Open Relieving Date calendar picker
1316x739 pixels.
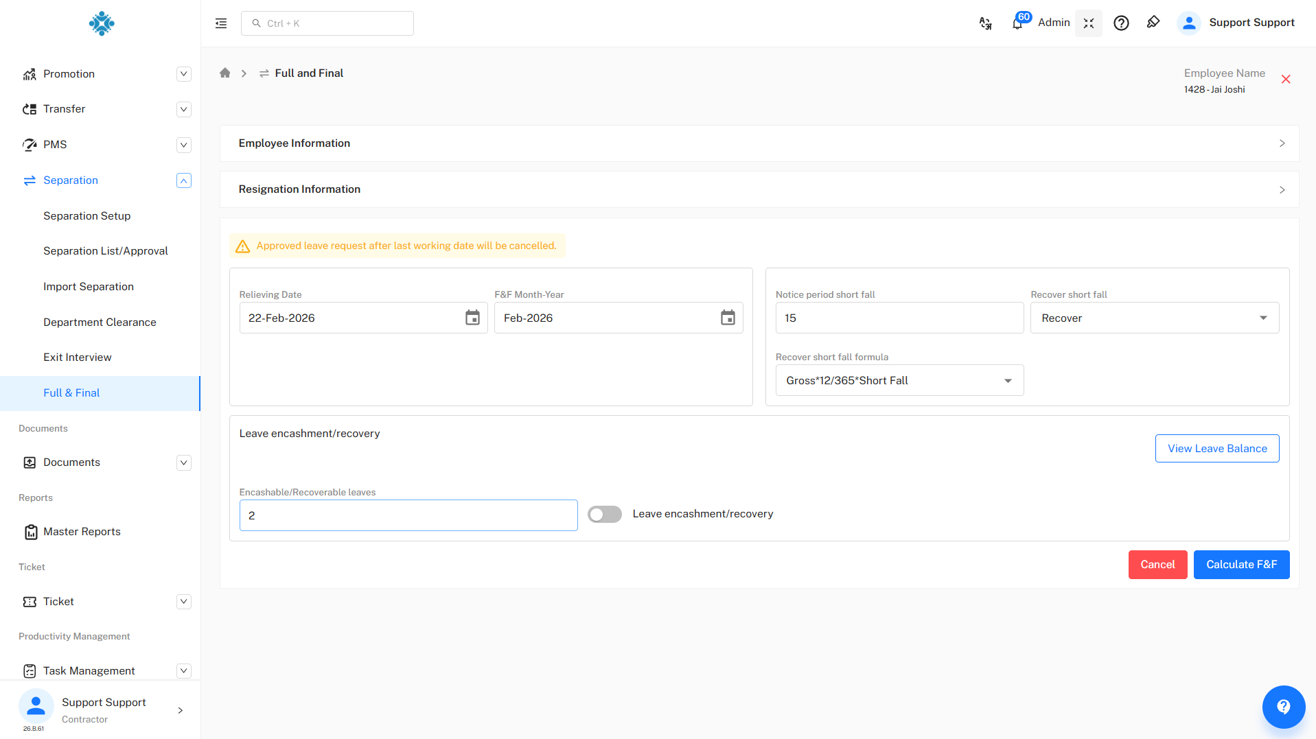[472, 318]
